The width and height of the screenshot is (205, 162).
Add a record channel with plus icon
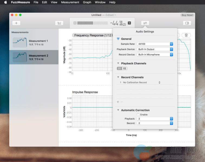[118, 102]
